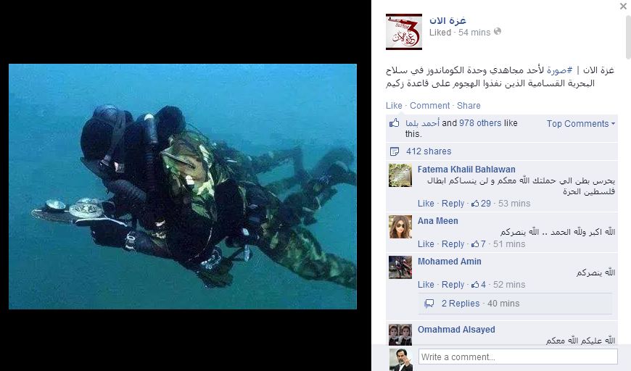
Task: Like Fatema Khalil Bahlawan's comment
Action: point(426,204)
